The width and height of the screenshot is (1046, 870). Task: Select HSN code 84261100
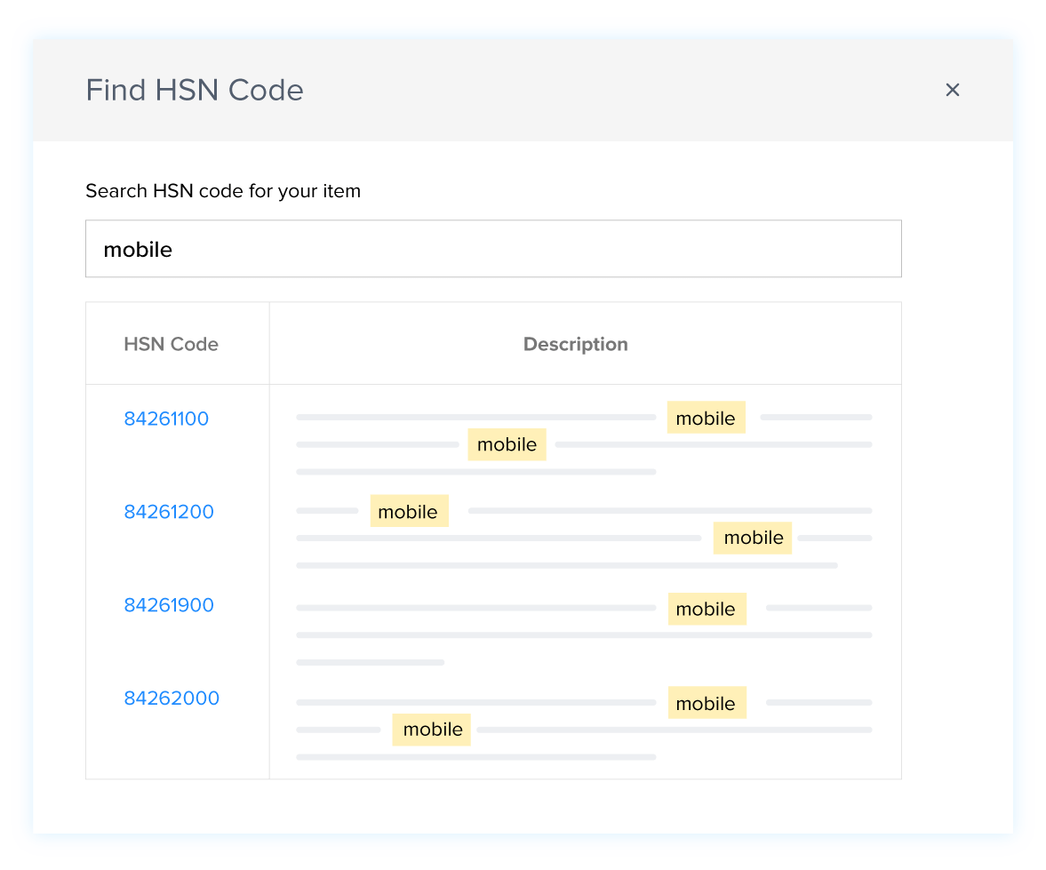pyautogui.click(x=166, y=419)
